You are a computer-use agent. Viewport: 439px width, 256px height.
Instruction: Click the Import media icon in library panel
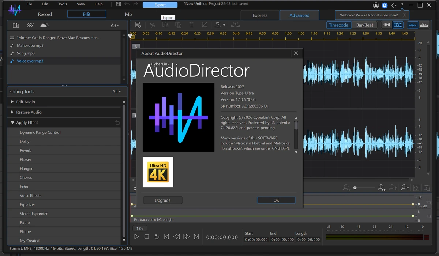(16, 25)
